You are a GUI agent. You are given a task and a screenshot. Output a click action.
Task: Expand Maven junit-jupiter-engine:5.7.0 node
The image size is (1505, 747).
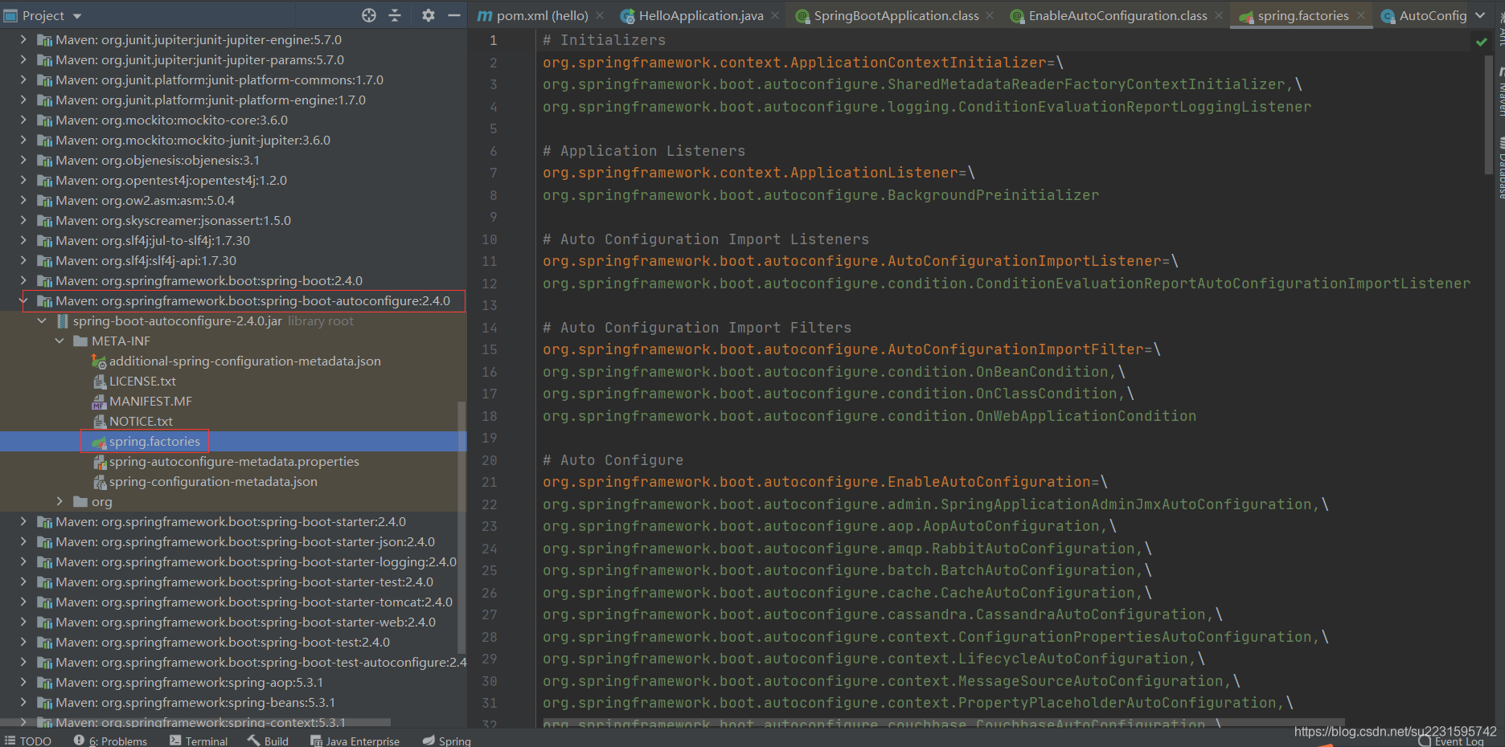coord(23,39)
